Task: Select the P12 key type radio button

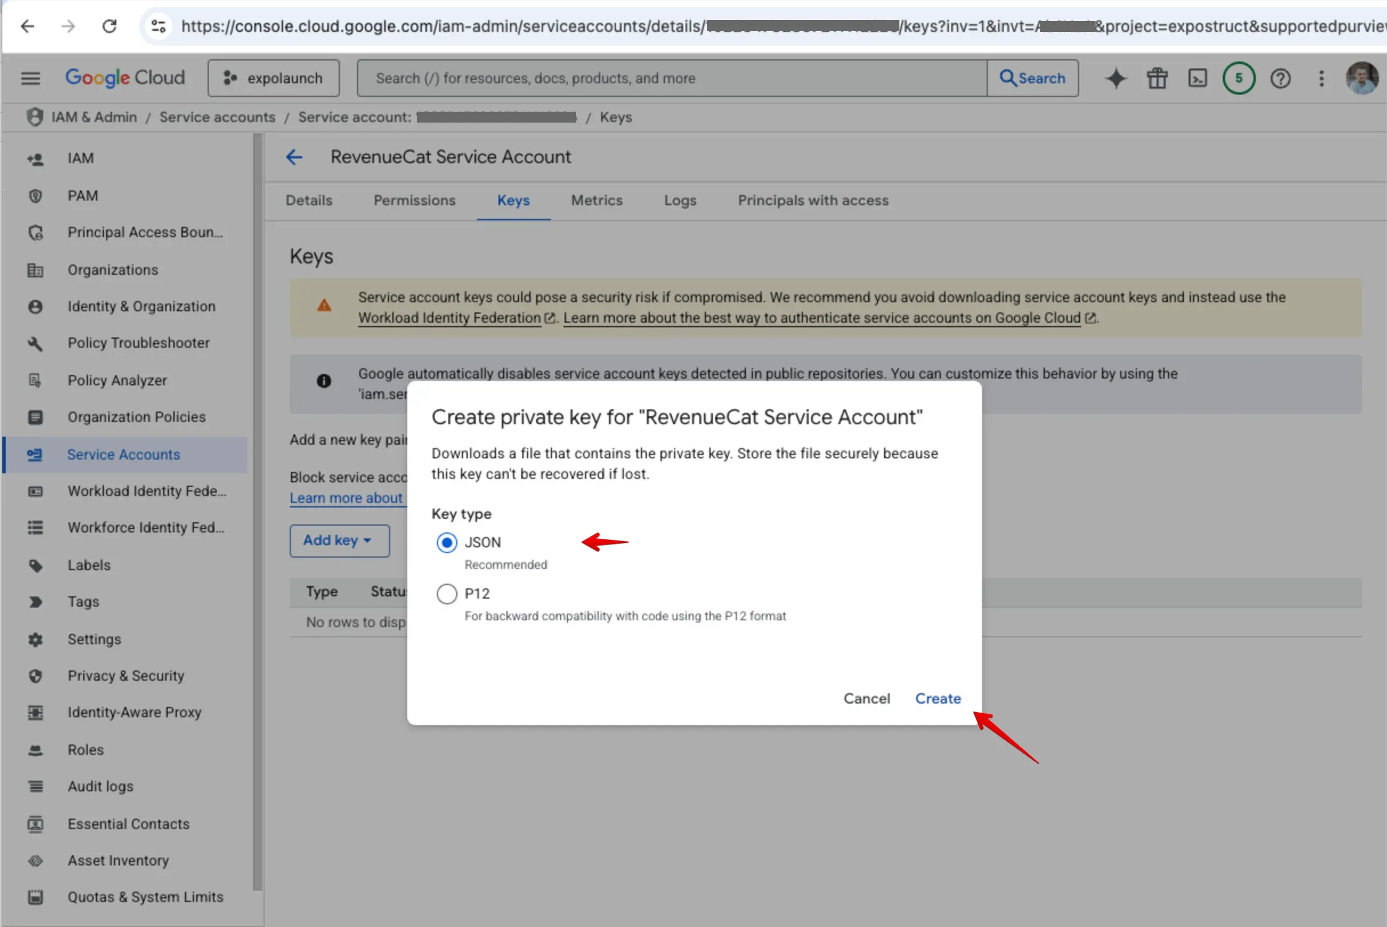Action: point(447,593)
